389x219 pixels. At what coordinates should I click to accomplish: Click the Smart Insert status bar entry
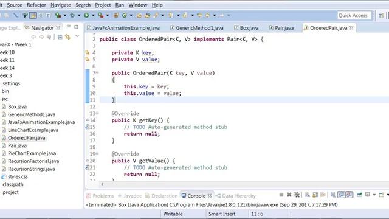point(222,214)
